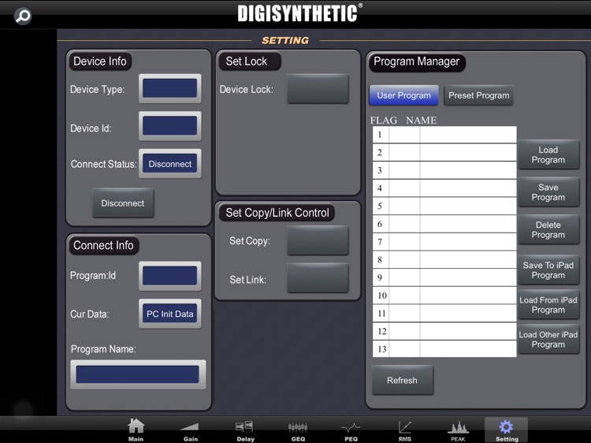Switch to the Preset Program tab
Screen dimensions: 591x443
[478, 95]
